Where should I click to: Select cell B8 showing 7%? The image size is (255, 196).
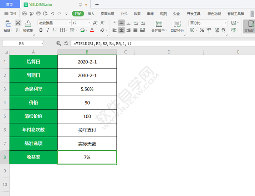click(87, 157)
